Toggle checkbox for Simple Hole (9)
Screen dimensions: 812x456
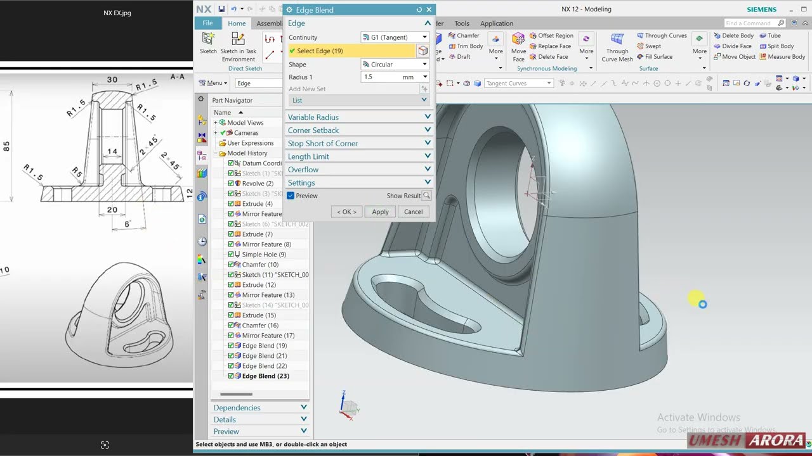(x=231, y=255)
